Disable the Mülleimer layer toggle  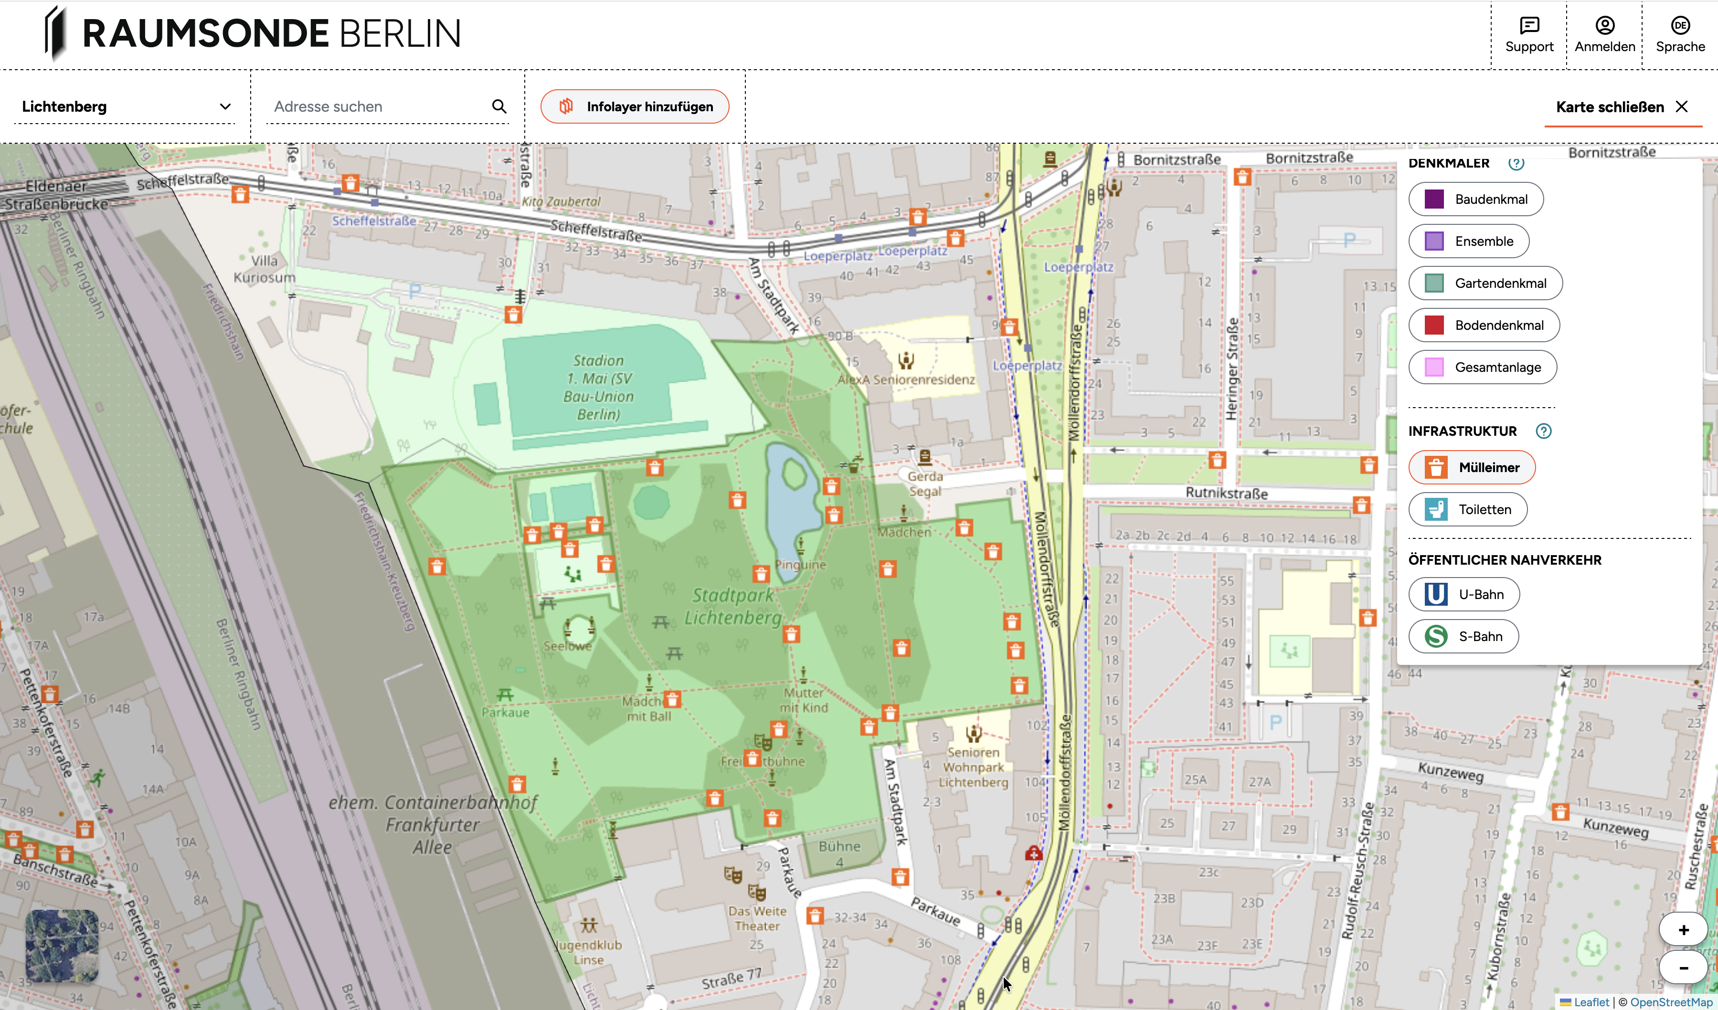(1472, 467)
